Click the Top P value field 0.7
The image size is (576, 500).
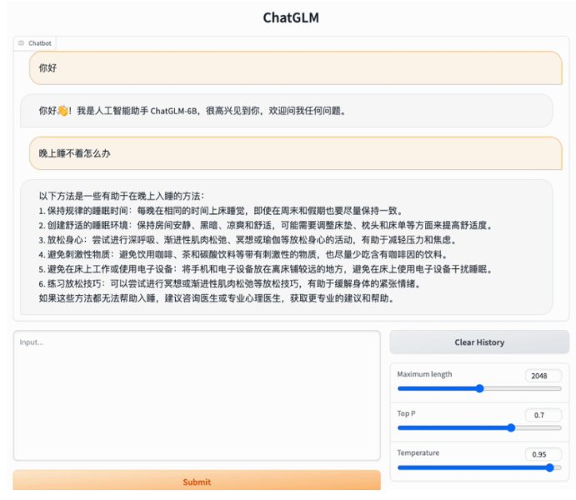click(543, 415)
